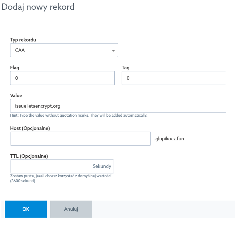Click the "Tag" field label
The height and width of the screenshot is (226, 237).
125,68
